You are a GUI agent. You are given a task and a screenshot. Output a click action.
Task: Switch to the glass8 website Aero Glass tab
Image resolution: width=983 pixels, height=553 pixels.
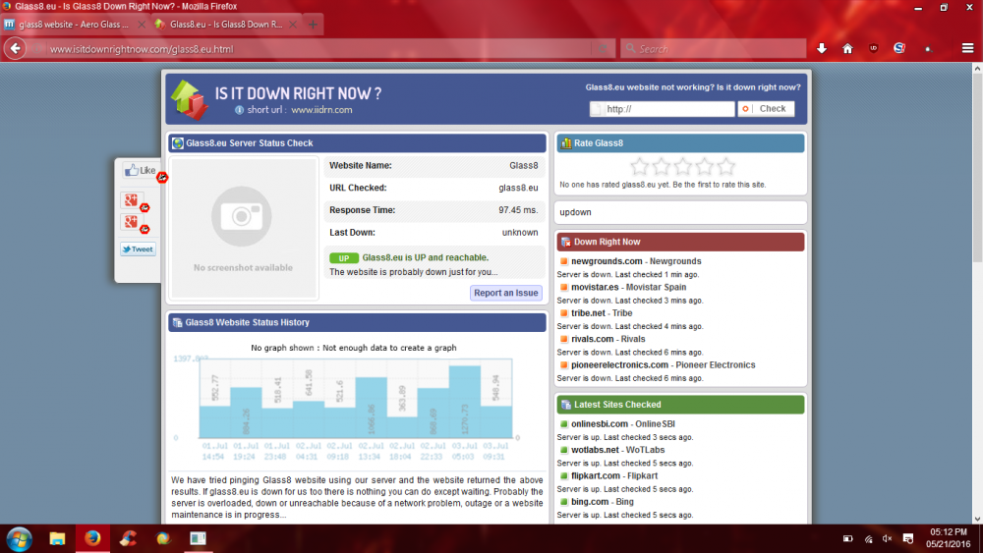pos(74,25)
